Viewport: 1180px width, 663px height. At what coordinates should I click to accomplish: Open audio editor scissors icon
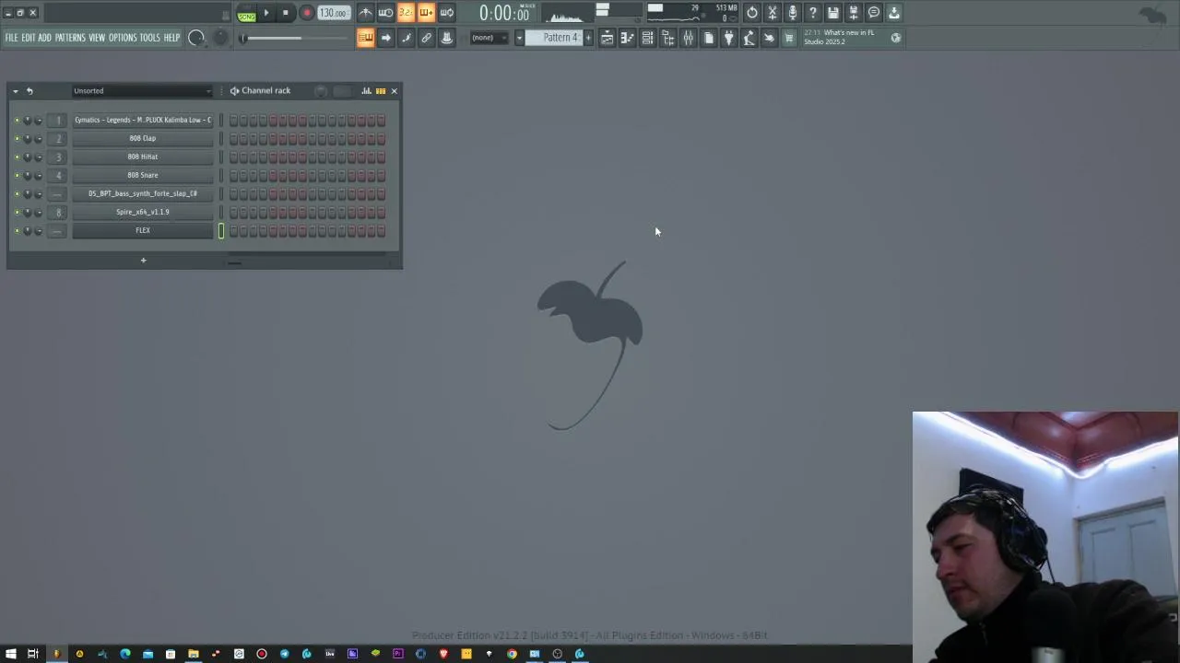(773, 13)
